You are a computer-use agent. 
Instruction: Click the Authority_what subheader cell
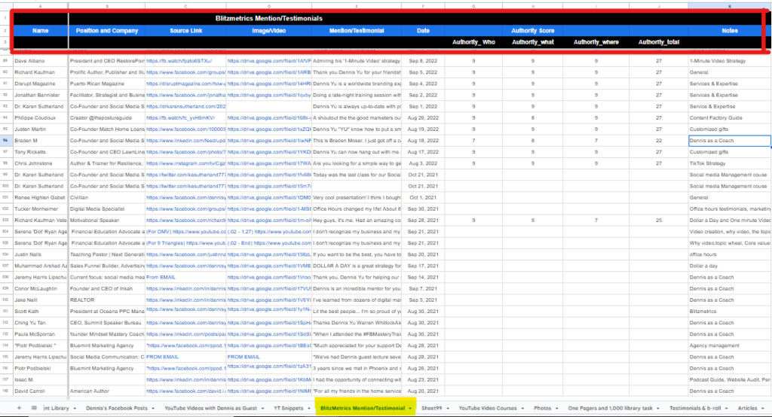(x=533, y=42)
